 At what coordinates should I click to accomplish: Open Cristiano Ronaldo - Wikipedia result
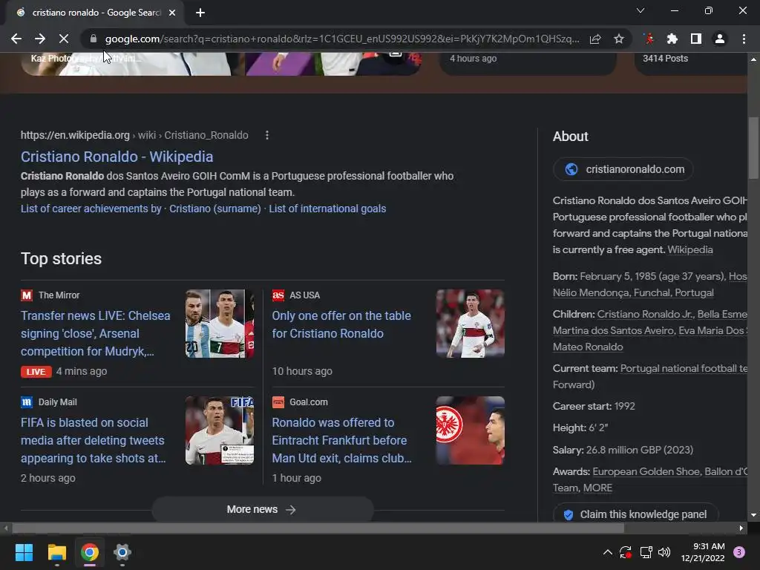click(x=117, y=157)
